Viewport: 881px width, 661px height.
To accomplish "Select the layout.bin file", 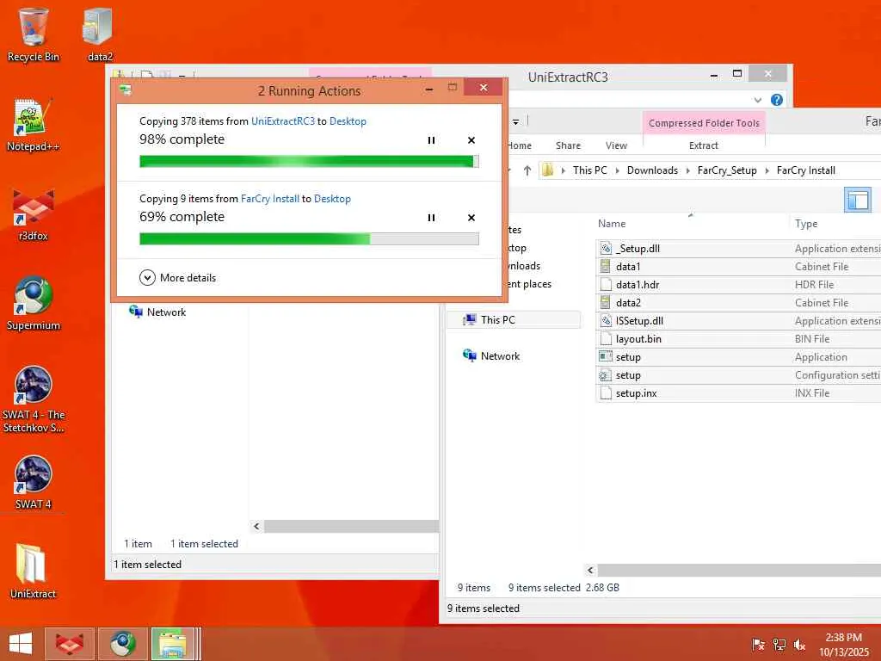I will (x=738, y=339).
